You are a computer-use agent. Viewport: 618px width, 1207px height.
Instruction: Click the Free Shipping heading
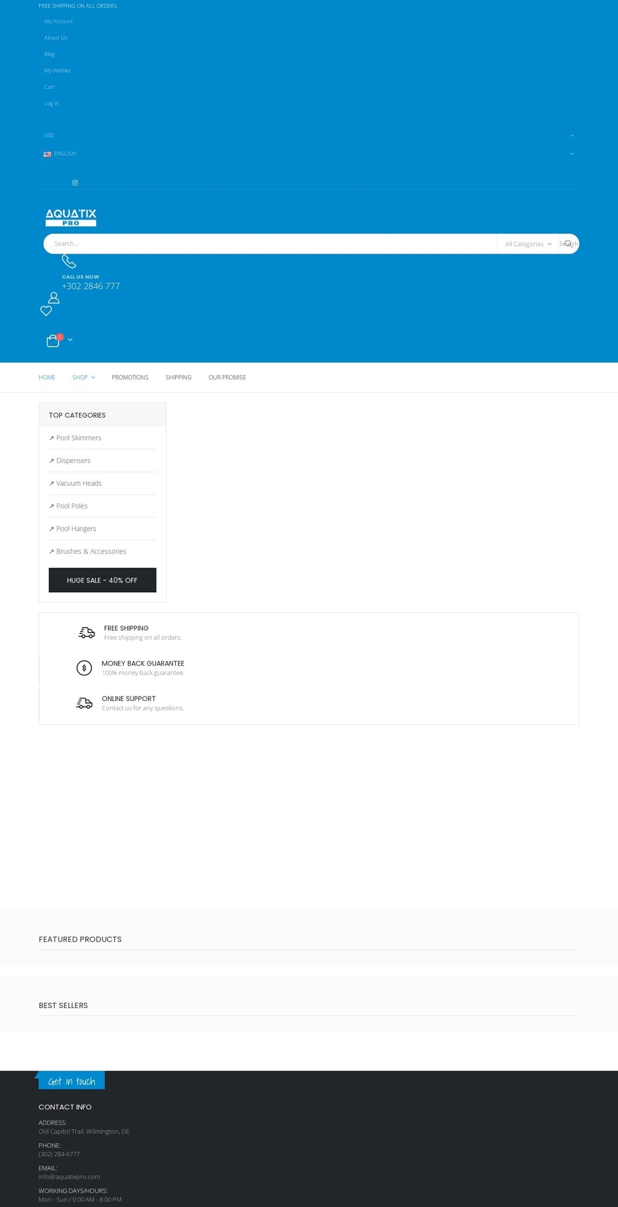coord(126,628)
